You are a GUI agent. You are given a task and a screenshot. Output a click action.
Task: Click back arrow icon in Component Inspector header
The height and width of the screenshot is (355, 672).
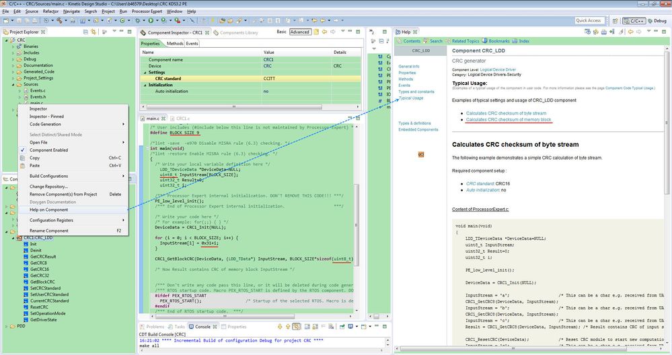[x=324, y=32]
